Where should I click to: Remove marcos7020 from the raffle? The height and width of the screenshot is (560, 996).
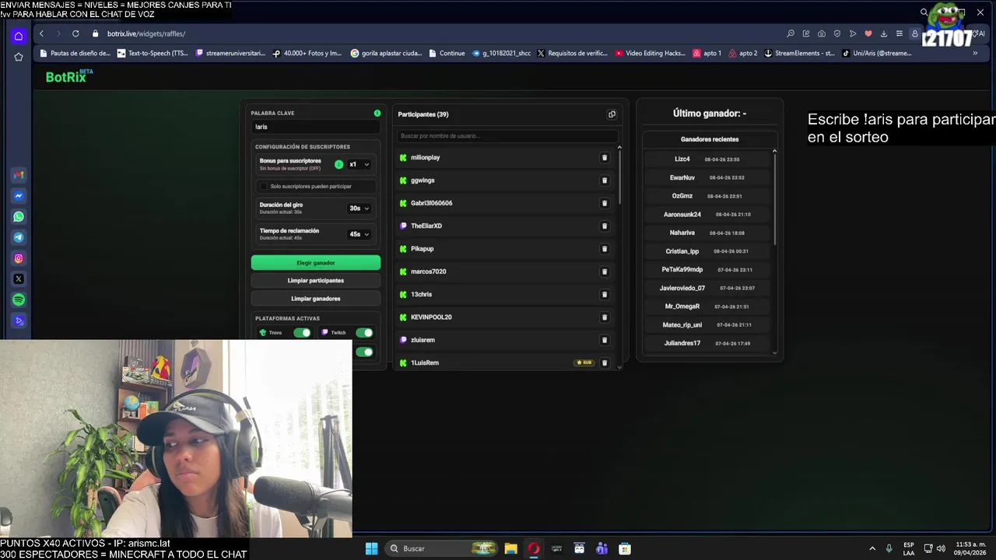(x=605, y=271)
